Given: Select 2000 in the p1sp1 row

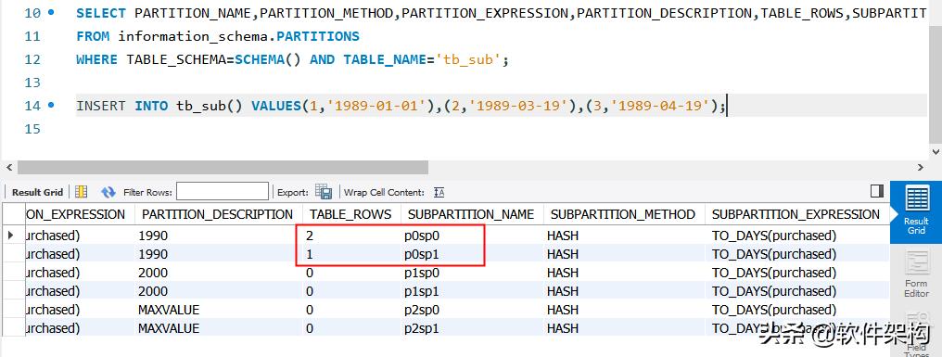Looking at the screenshot, I should pyautogui.click(x=153, y=291).
